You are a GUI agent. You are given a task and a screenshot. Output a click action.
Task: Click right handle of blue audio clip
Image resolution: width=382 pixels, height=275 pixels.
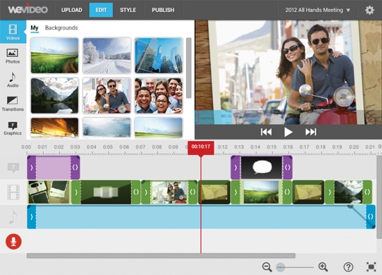coord(371,217)
